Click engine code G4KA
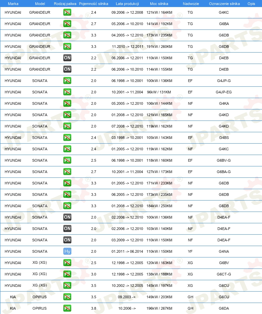Image resolution: width=262 pixels, height=314 pixels. pos(224,103)
